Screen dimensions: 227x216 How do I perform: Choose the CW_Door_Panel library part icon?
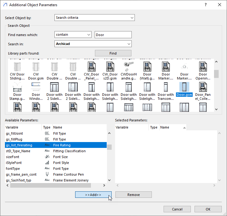(92, 67)
